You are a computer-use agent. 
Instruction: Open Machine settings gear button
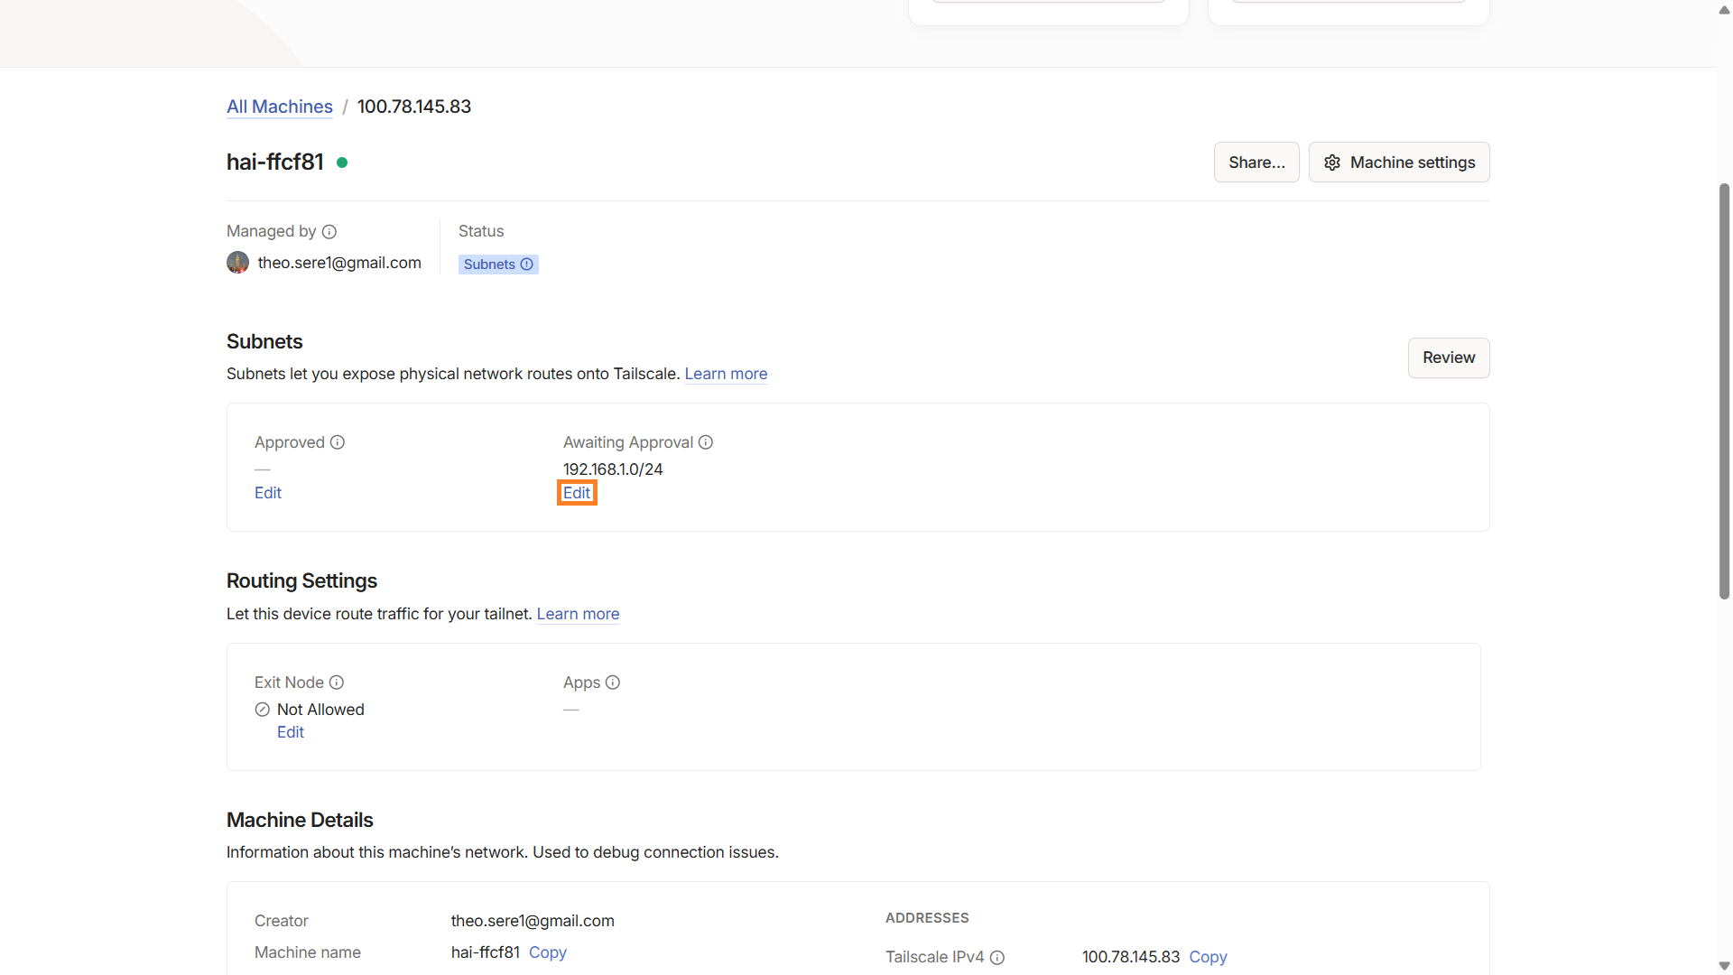click(x=1399, y=162)
